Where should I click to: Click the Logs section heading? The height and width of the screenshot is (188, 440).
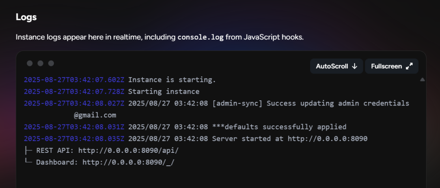point(26,17)
